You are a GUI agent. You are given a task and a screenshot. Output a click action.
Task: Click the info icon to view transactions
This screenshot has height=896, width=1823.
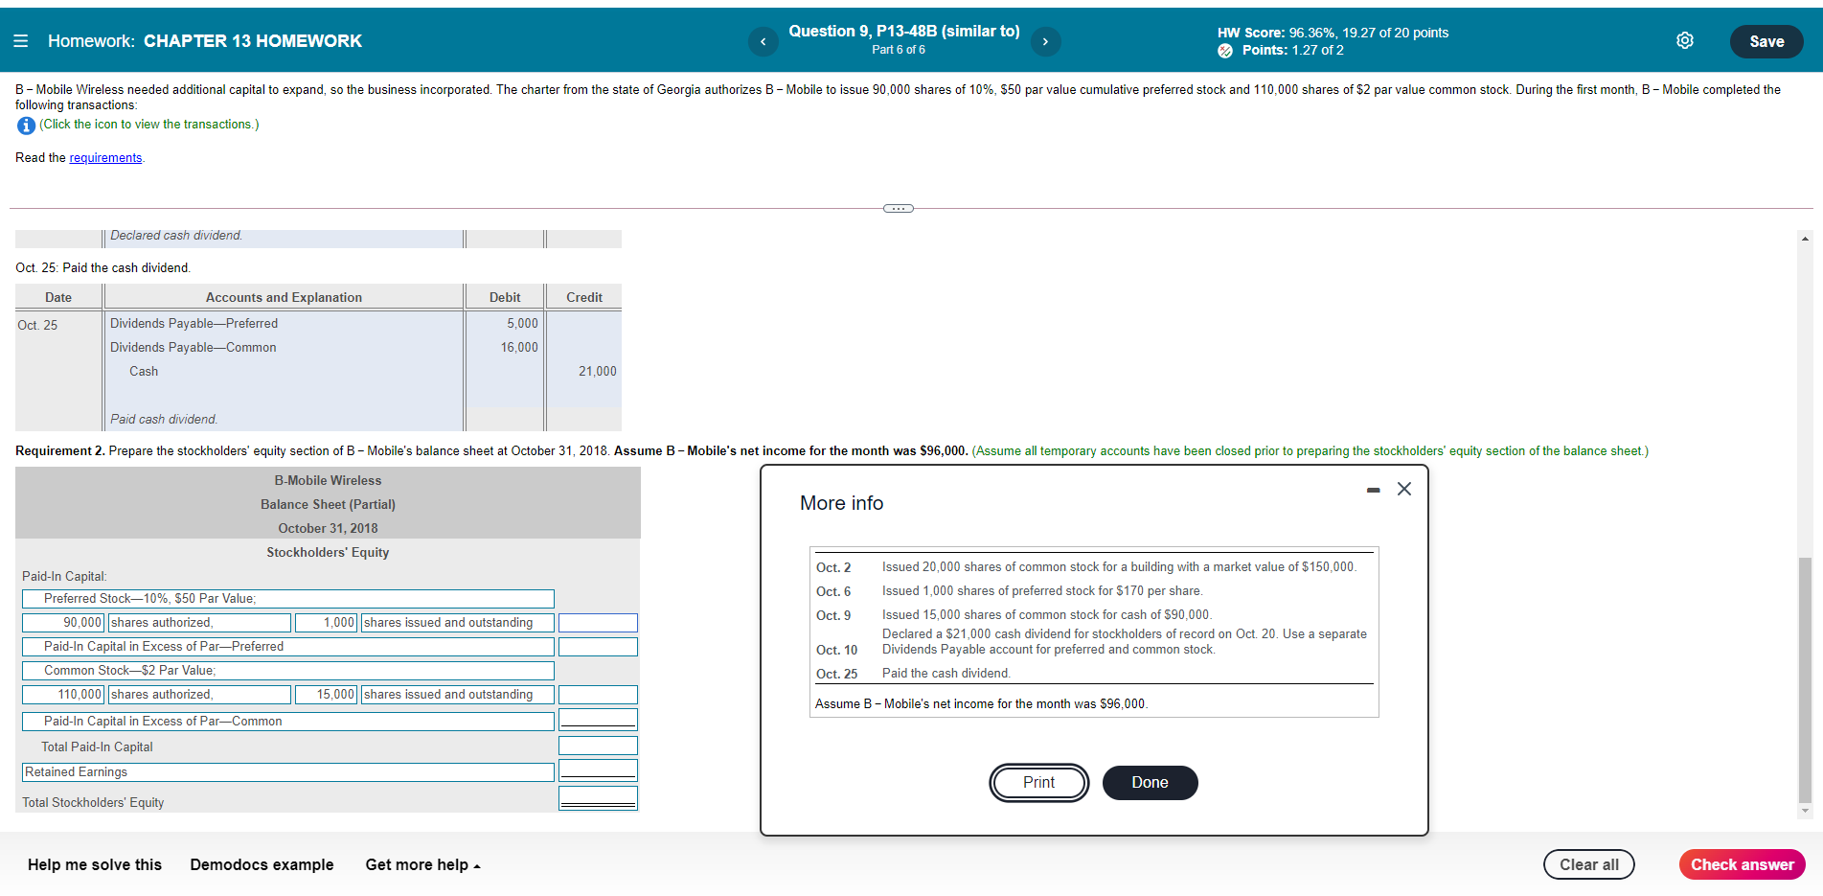(26, 126)
